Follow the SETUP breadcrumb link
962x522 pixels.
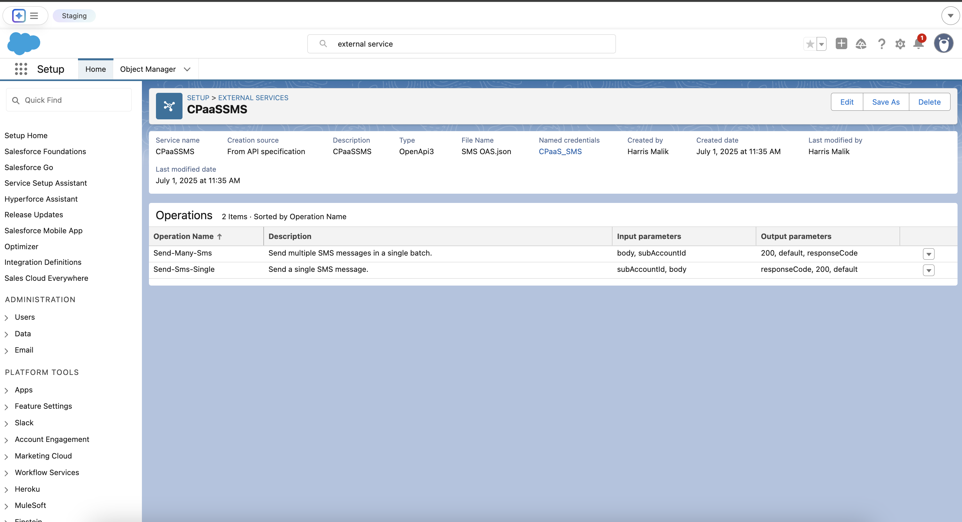pyautogui.click(x=198, y=98)
